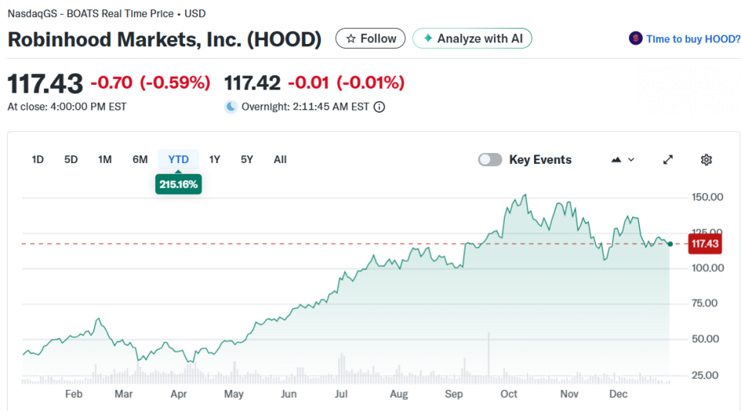Click the chart settings gear icon

(x=705, y=160)
